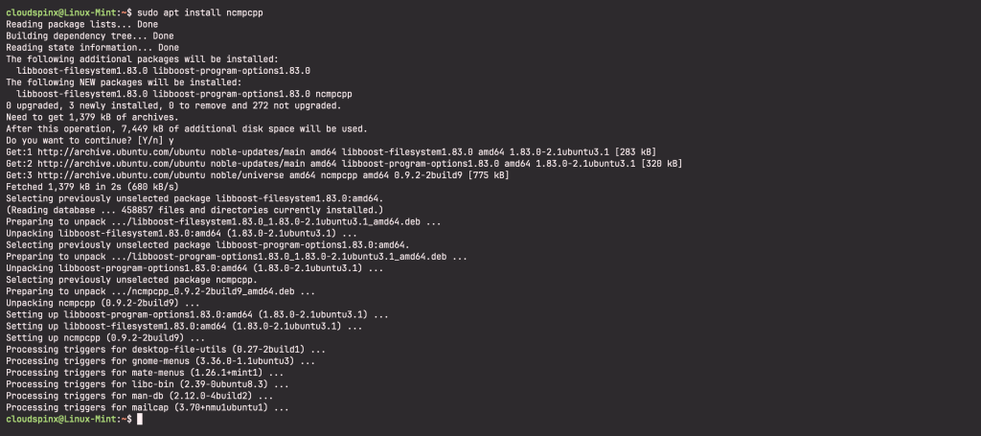Click the first archive.ubuntu.com URL in Get:1
Viewport: 981px width, 436px height.
pyautogui.click(x=122, y=152)
